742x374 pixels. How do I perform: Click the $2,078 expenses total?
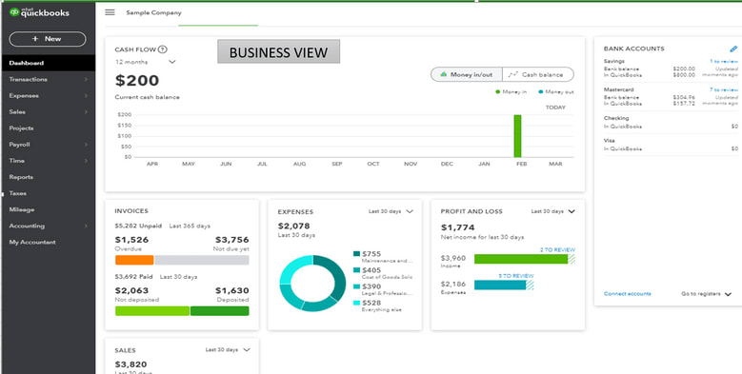point(294,226)
